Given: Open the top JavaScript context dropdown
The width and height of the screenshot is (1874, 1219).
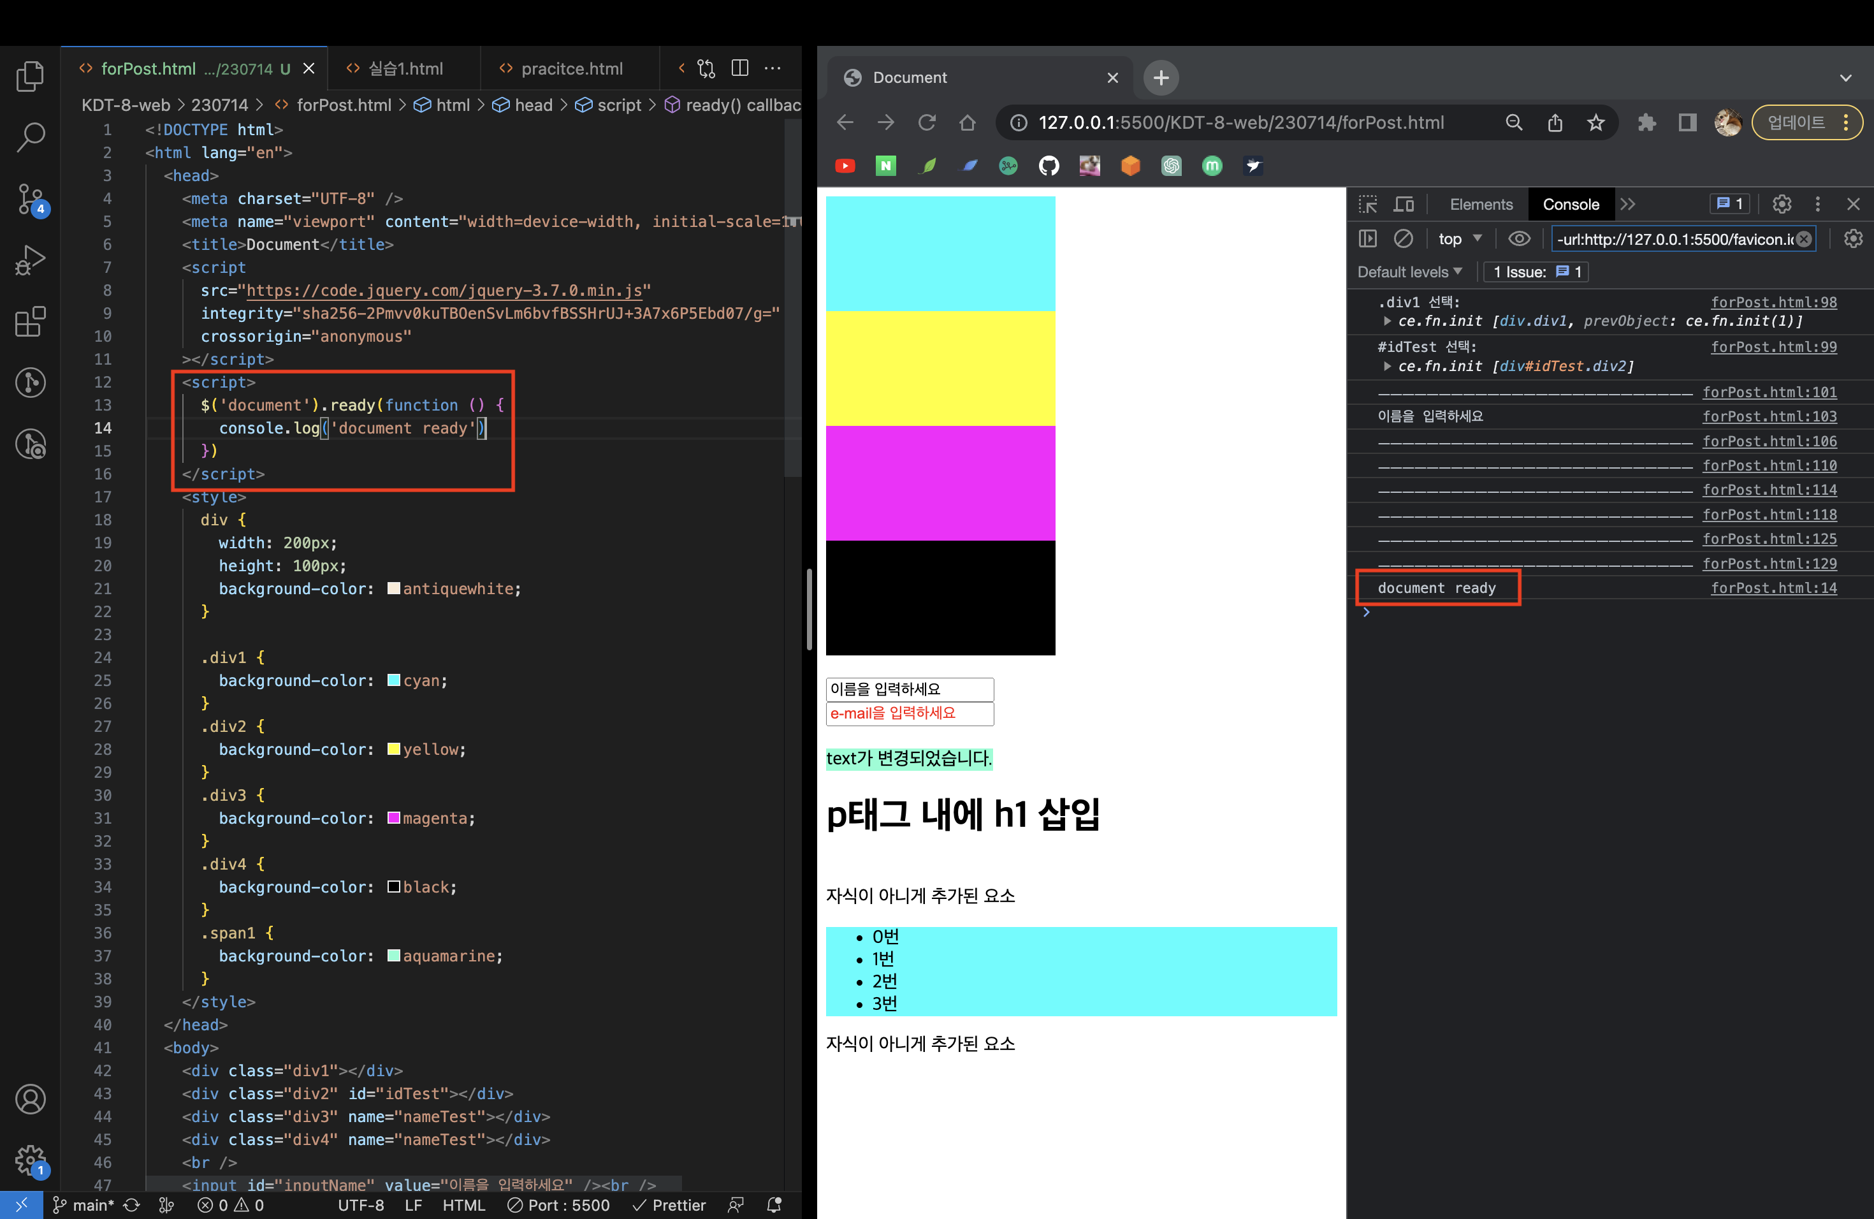Looking at the screenshot, I should tap(1460, 238).
